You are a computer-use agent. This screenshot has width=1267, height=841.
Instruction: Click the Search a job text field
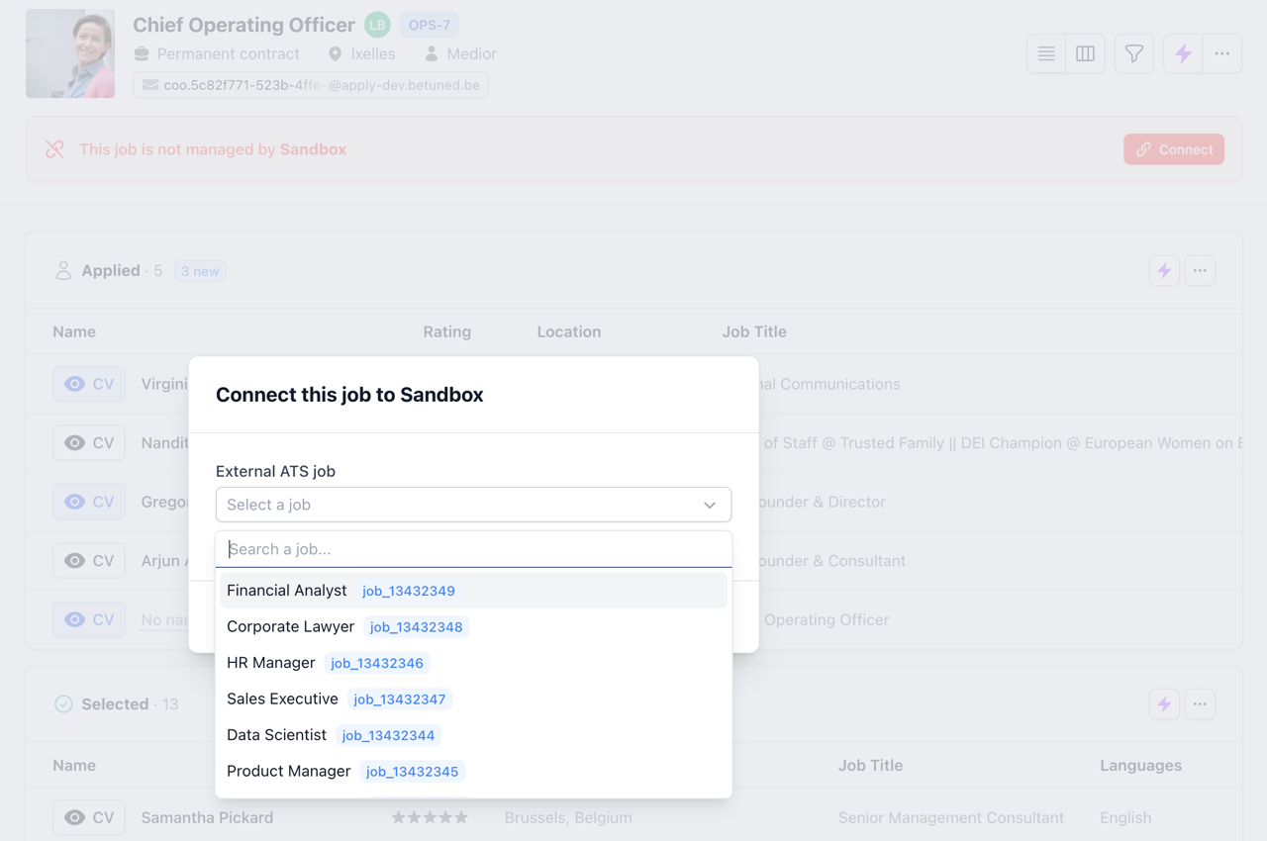point(473,549)
